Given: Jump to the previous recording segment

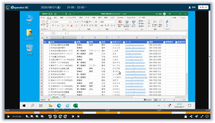Looking at the screenshot, I should 73,116.
